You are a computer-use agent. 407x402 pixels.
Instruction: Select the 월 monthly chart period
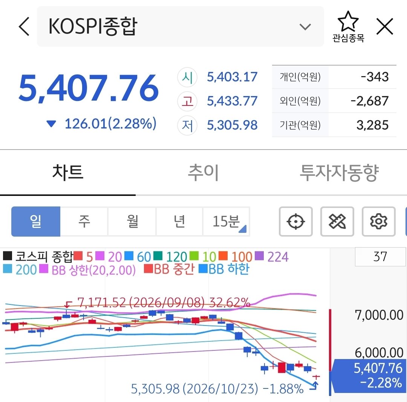132,222
